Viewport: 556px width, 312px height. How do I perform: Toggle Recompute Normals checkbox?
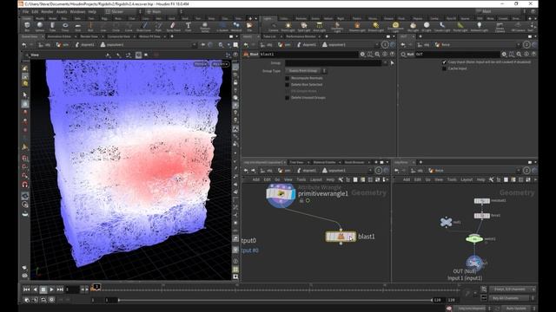(x=288, y=78)
